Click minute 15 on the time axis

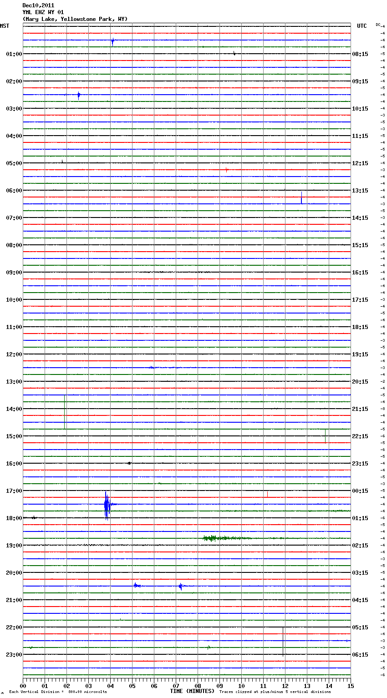click(x=351, y=686)
